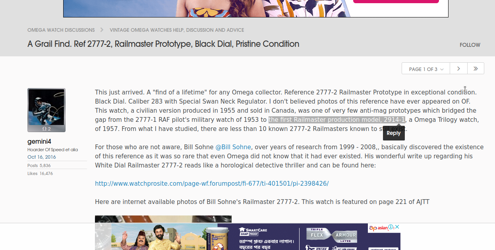The width and height of the screenshot is (495, 250).
Task: Click the pink button in top ad
Action: point(396,1)
